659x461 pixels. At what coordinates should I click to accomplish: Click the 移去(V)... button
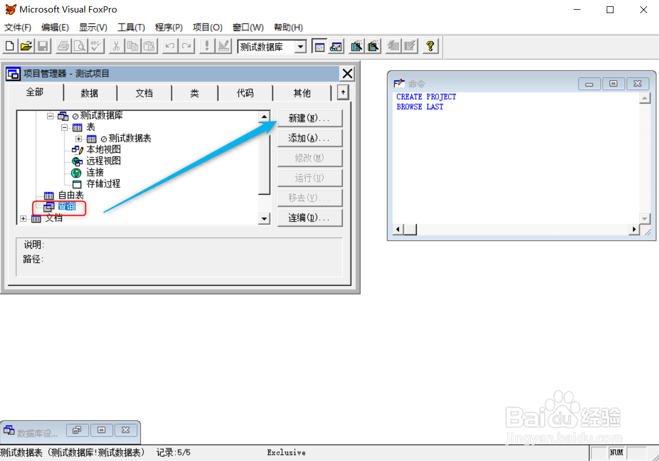click(x=310, y=197)
